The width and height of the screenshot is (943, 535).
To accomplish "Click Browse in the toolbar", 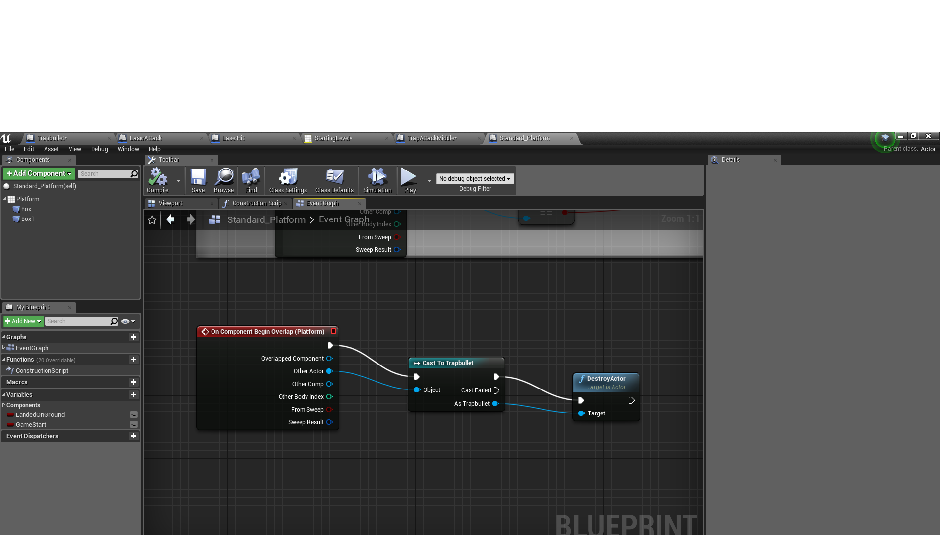I will (224, 180).
